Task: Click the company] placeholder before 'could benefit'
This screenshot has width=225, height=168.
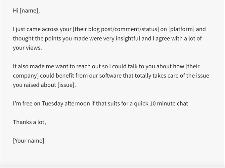Action: coord(26,76)
